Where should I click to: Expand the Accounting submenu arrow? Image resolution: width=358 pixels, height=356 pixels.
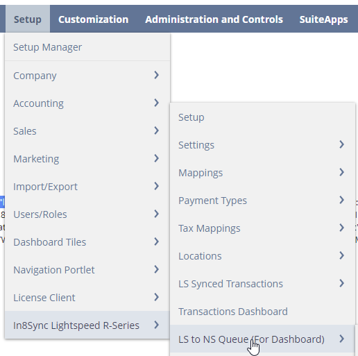[x=157, y=103]
